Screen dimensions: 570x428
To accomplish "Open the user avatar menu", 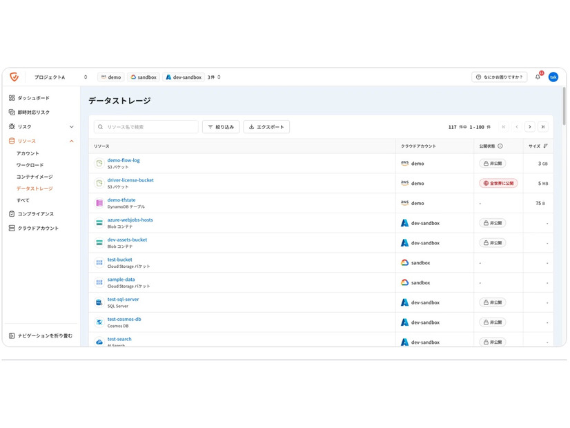I will (x=553, y=77).
